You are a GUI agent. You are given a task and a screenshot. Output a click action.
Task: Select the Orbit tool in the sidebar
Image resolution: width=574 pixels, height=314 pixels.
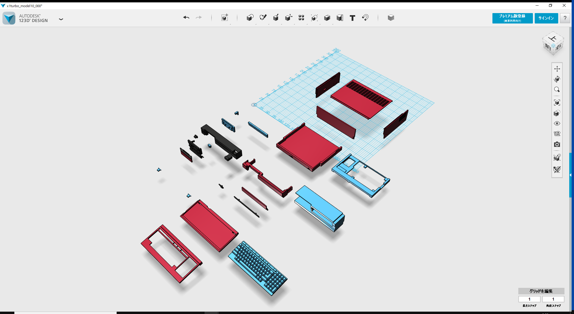point(557,79)
